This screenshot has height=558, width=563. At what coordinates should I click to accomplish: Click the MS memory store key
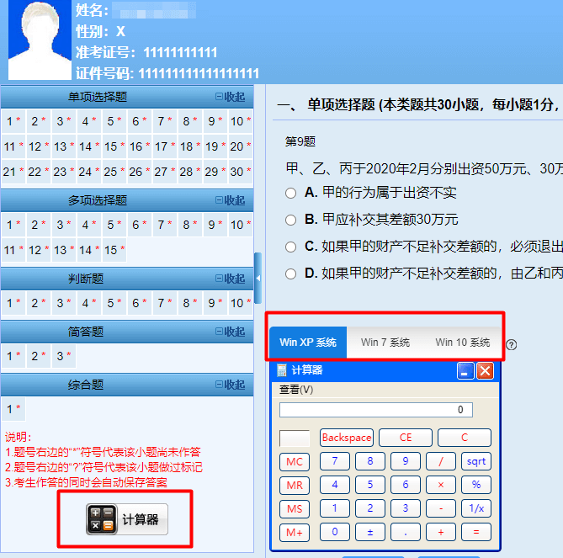(x=295, y=509)
